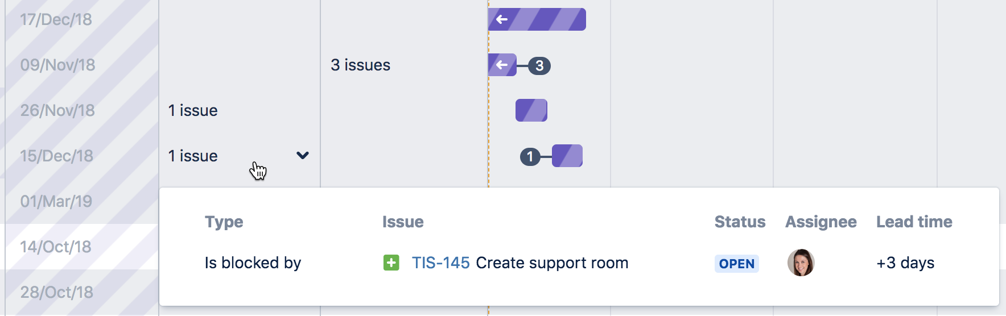Select the 01/Mar/19 date row

click(x=82, y=201)
